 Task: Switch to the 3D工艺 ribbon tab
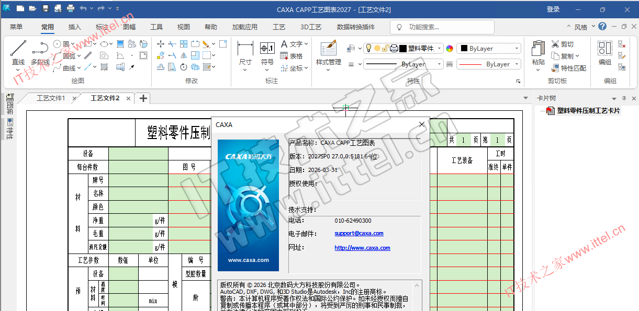(311, 27)
